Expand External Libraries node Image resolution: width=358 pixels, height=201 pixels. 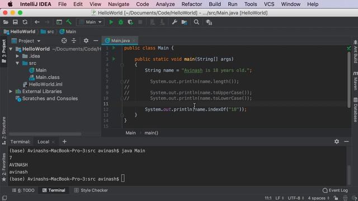(x=11, y=92)
